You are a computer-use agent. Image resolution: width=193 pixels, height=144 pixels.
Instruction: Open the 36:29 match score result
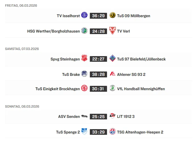(98, 16)
